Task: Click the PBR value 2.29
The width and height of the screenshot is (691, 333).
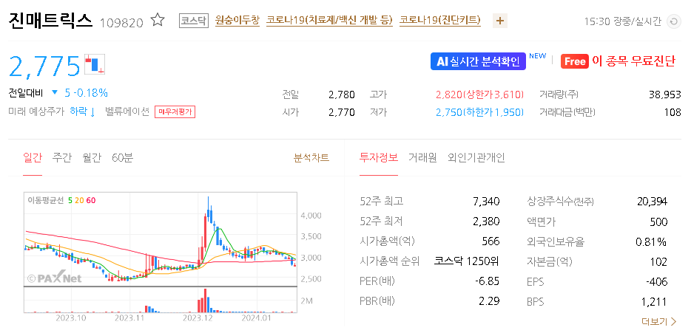Action: pyautogui.click(x=489, y=302)
